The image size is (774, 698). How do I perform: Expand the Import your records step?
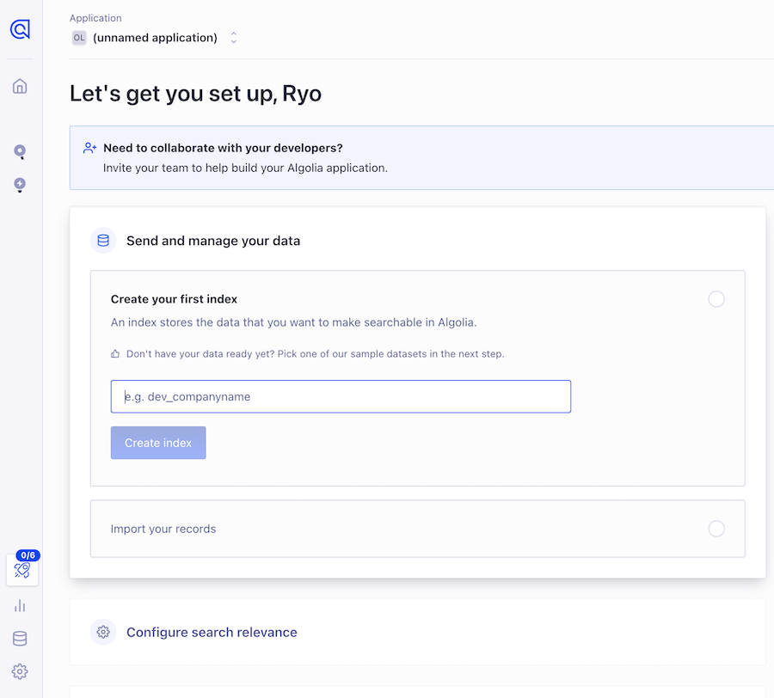tap(417, 529)
